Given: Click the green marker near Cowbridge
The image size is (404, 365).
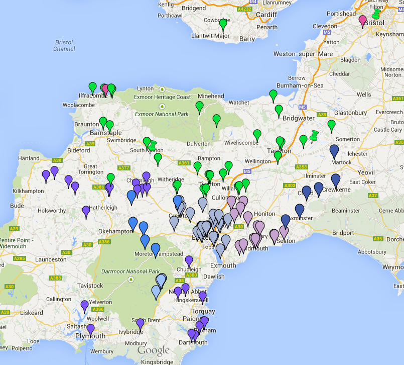Looking at the screenshot, I should tap(223, 24).
